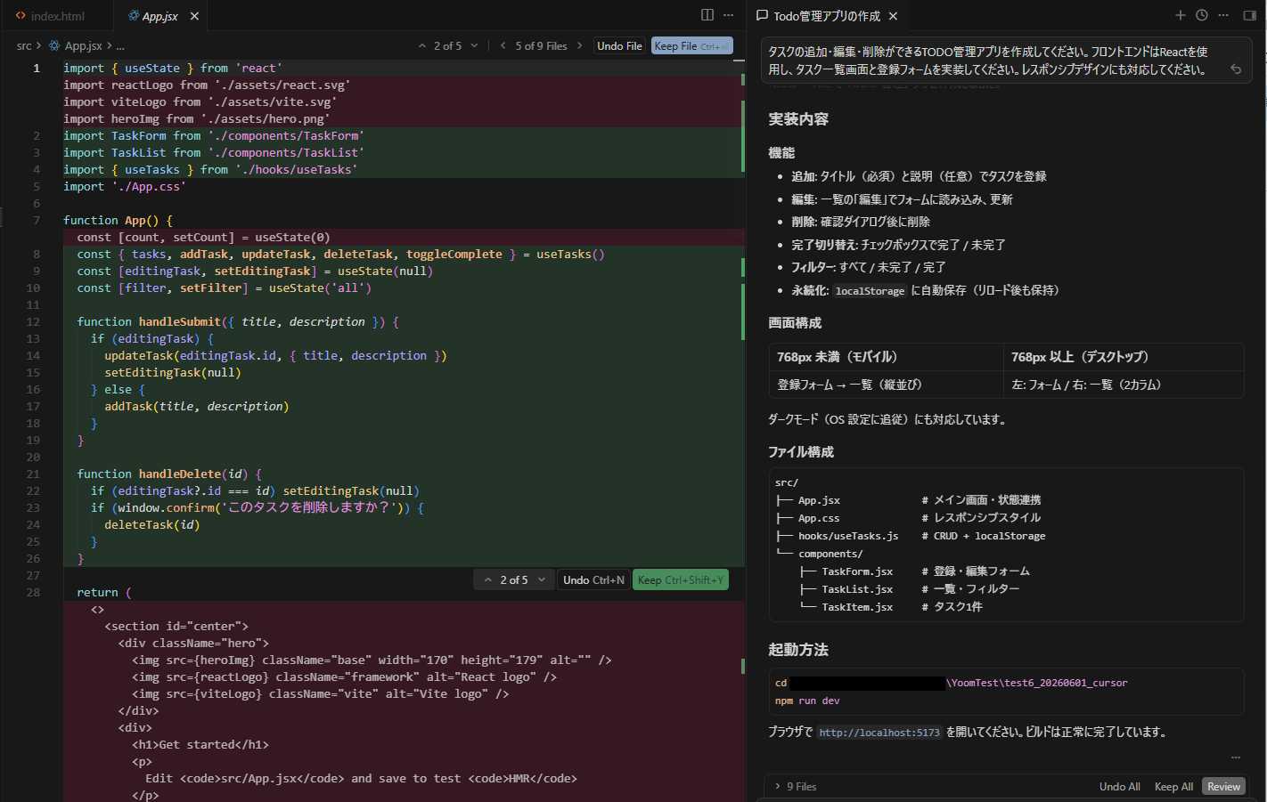The height and width of the screenshot is (802, 1267).
Task: Click the App.css entry in file structure
Action: [819, 518]
